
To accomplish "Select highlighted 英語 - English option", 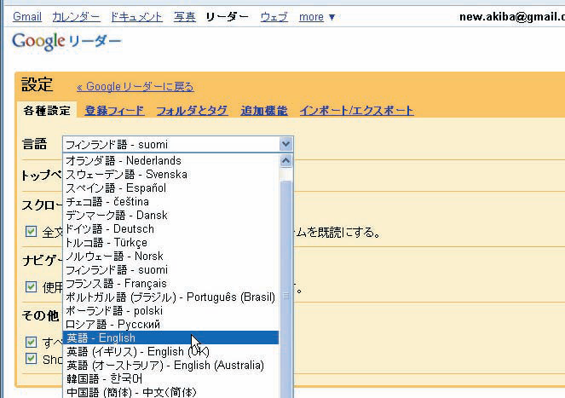I will pyautogui.click(x=170, y=337).
